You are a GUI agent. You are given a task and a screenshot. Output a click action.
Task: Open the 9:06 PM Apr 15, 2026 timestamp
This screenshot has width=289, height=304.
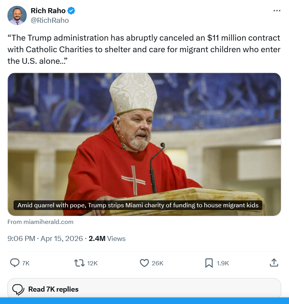pos(45,239)
